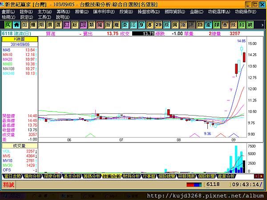The width and height of the screenshot is (267, 200).
Task: Open the 檢視(V) menu
Action: pos(8,17)
